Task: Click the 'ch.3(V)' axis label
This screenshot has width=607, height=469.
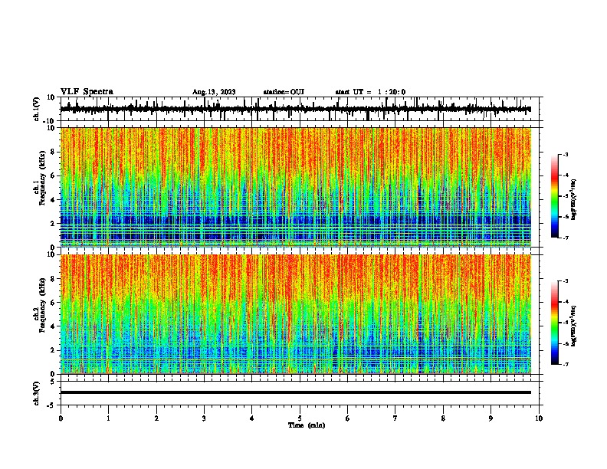Action: pyautogui.click(x=37, y=393)
